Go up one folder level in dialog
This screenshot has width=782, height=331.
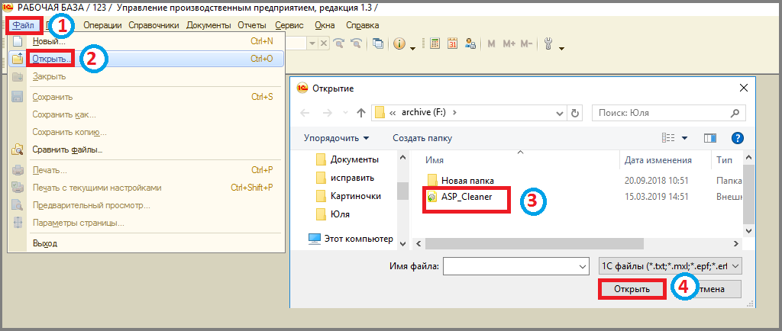[x=361, y=113]
